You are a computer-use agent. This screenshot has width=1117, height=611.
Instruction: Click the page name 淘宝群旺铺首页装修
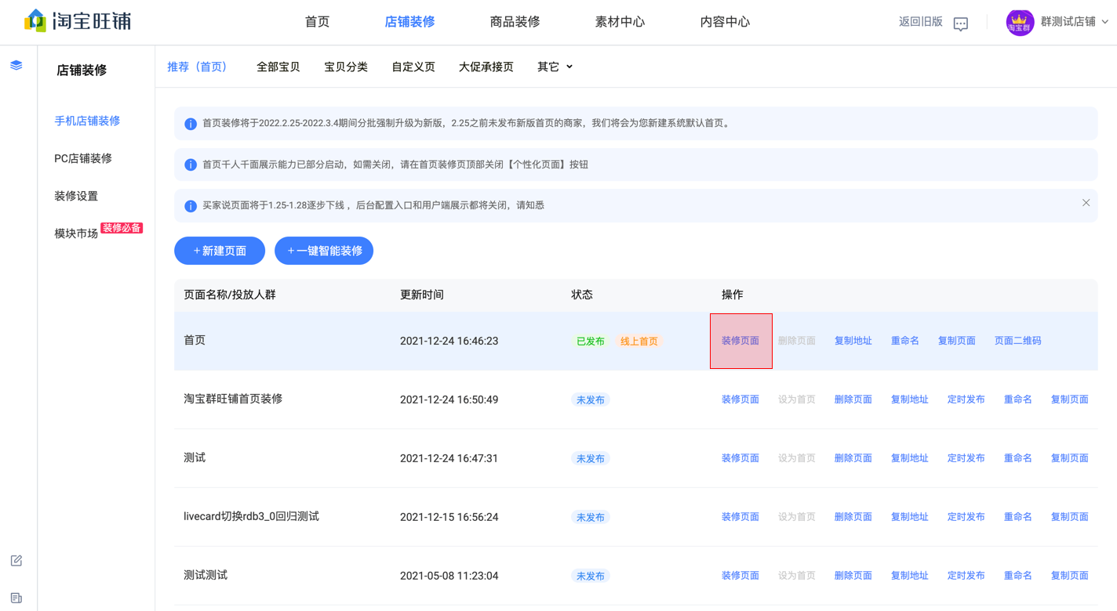point(233,399)
